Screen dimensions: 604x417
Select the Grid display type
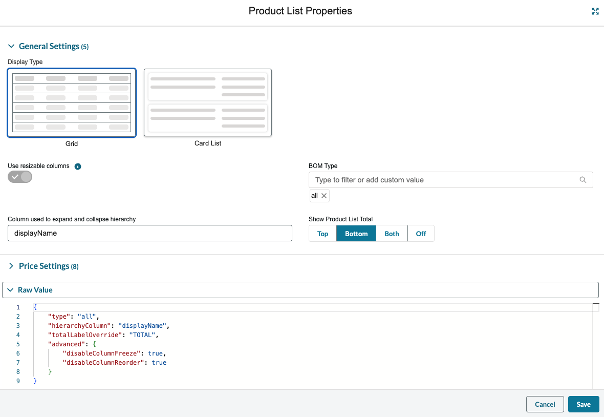72,102
